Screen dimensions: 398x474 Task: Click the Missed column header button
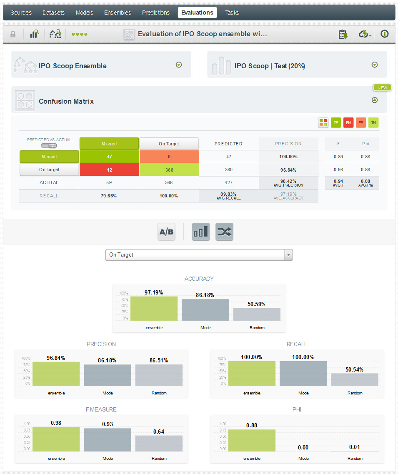click(109, 144)
